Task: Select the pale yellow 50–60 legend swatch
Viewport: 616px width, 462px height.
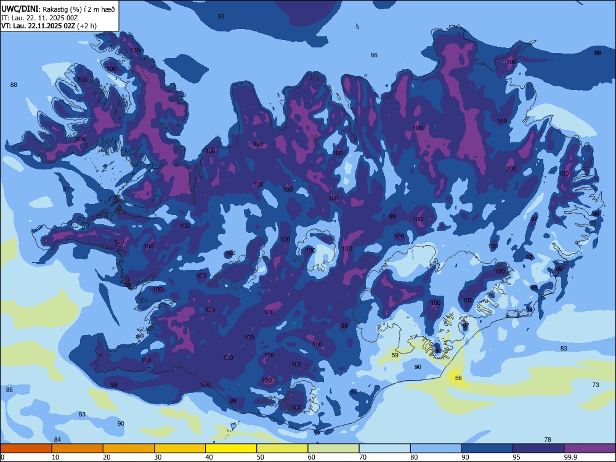Action: [282, 448]
